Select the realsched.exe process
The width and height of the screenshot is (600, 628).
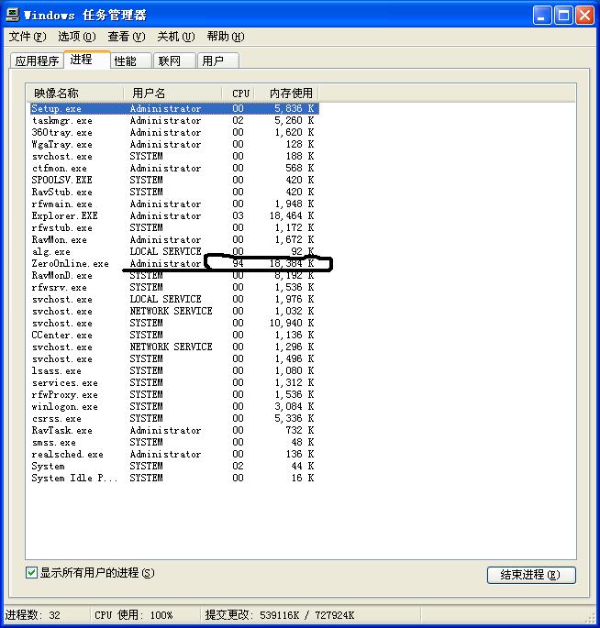[x=174, y=454]
